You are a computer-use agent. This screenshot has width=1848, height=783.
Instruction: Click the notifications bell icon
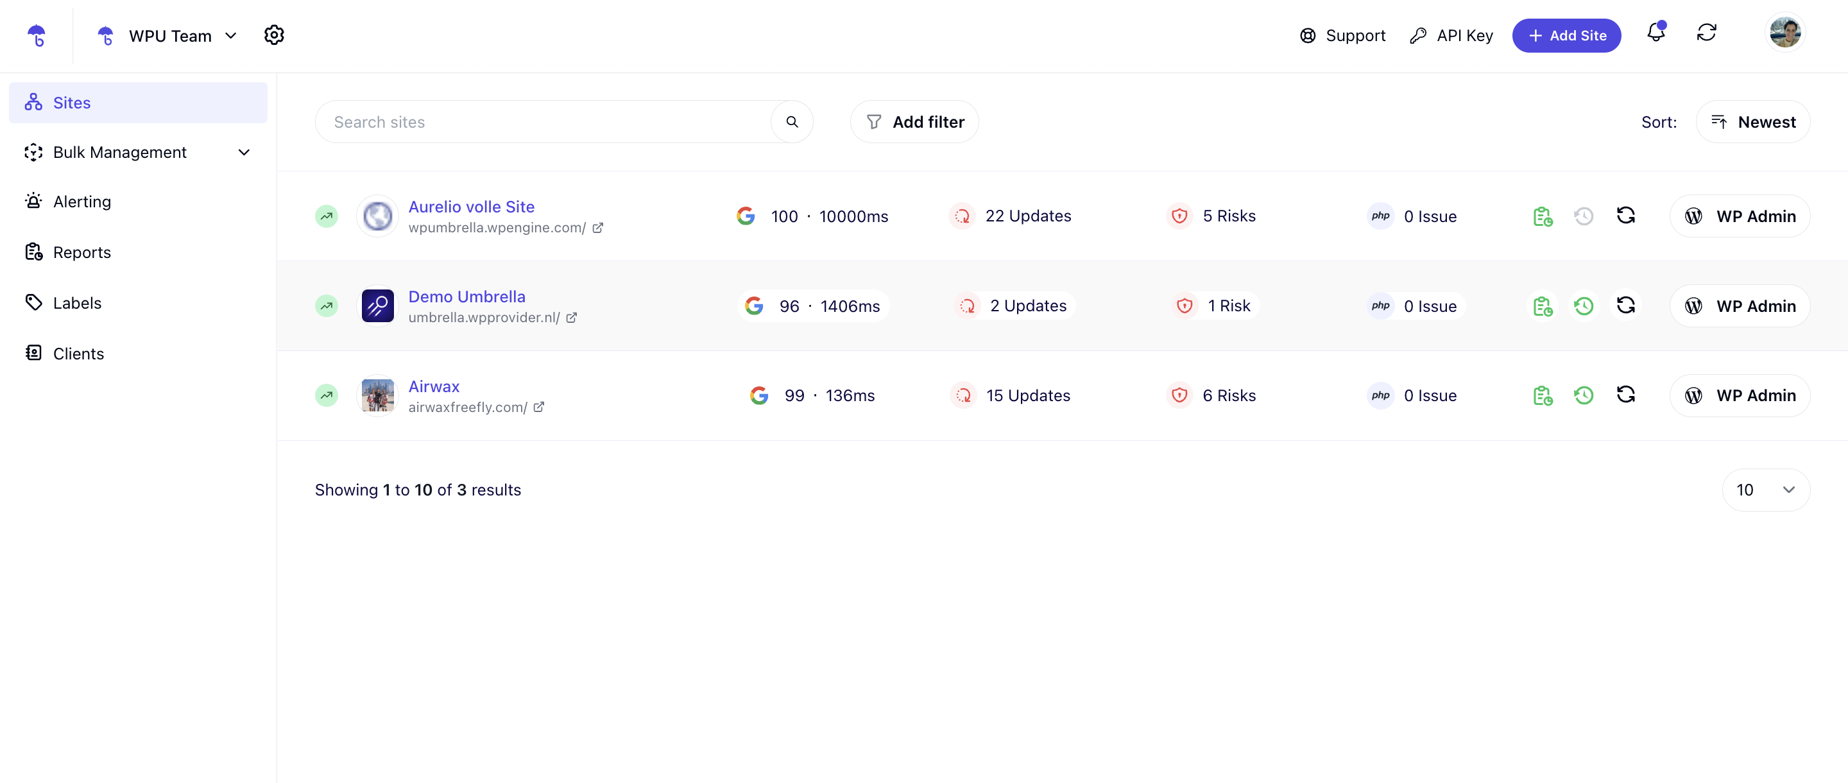point(1655,33)
